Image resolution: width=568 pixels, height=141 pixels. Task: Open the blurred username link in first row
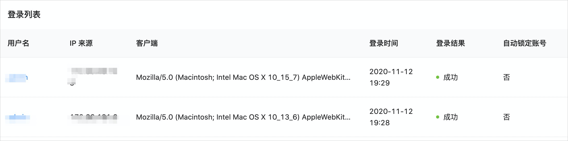[16, 77]
